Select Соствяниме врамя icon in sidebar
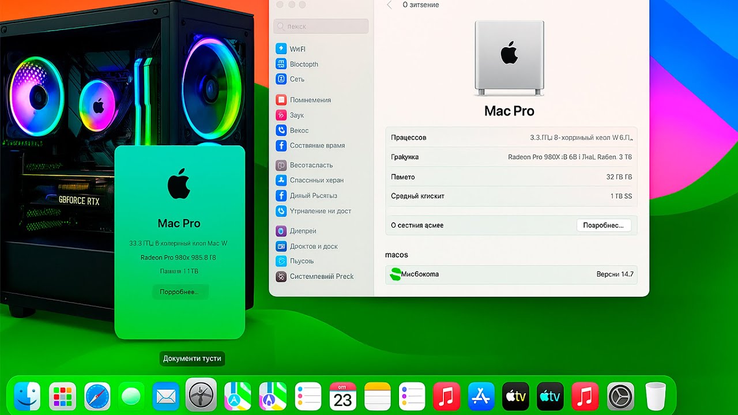 (281, 145)
